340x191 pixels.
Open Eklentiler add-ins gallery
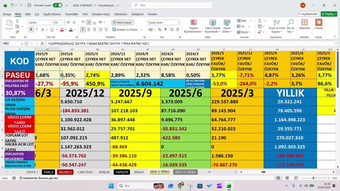click(305, 24)
